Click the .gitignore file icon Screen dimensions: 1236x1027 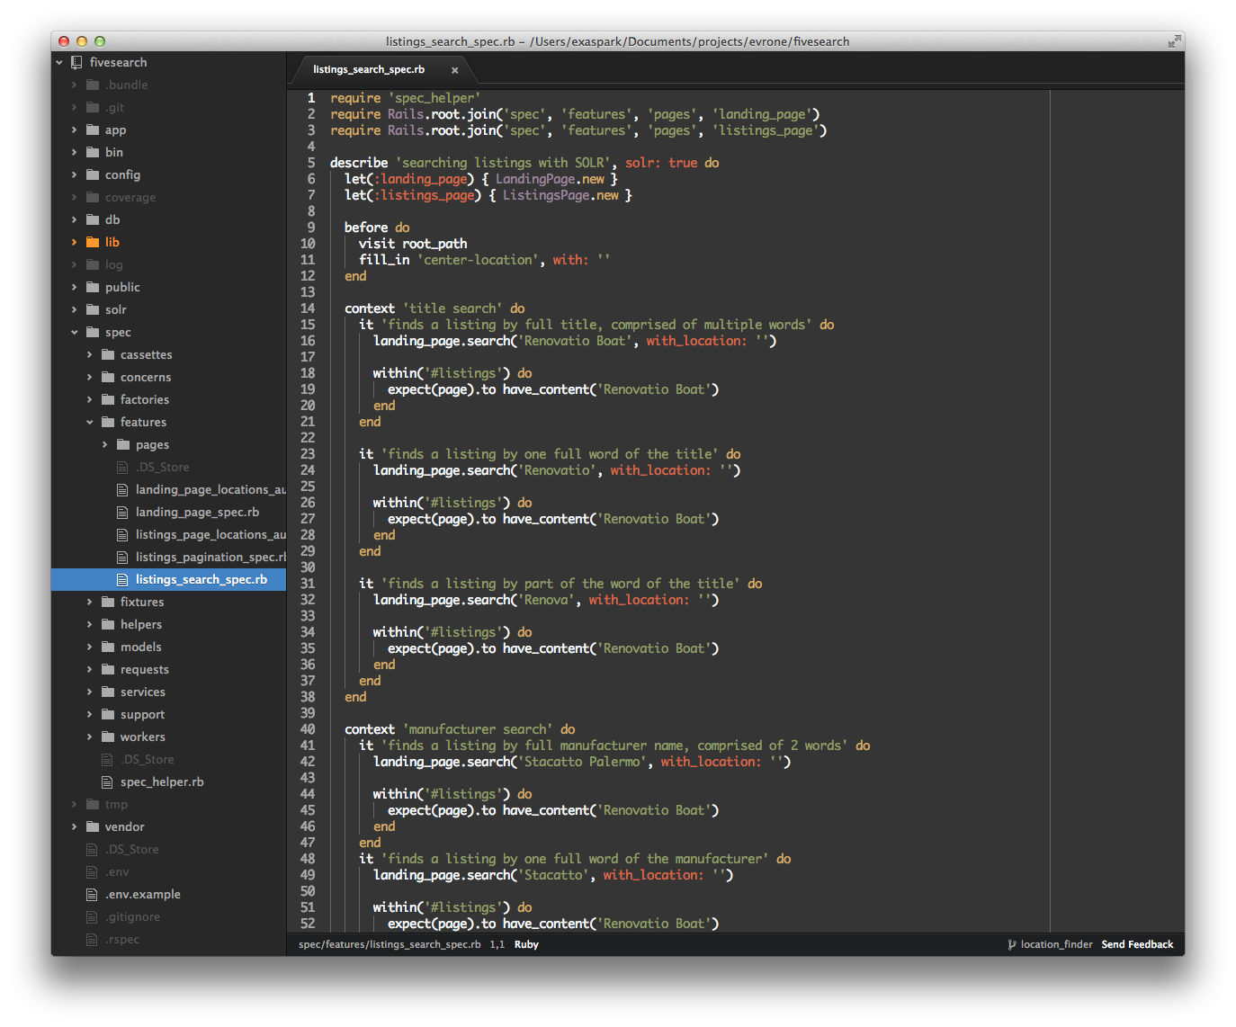(92, 916)
